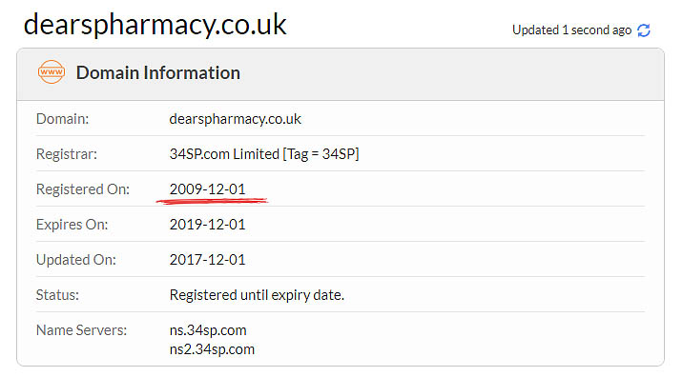This screenshot has height=377, width=683.
Task: Click the Status: label
Action: coord(57,295)
